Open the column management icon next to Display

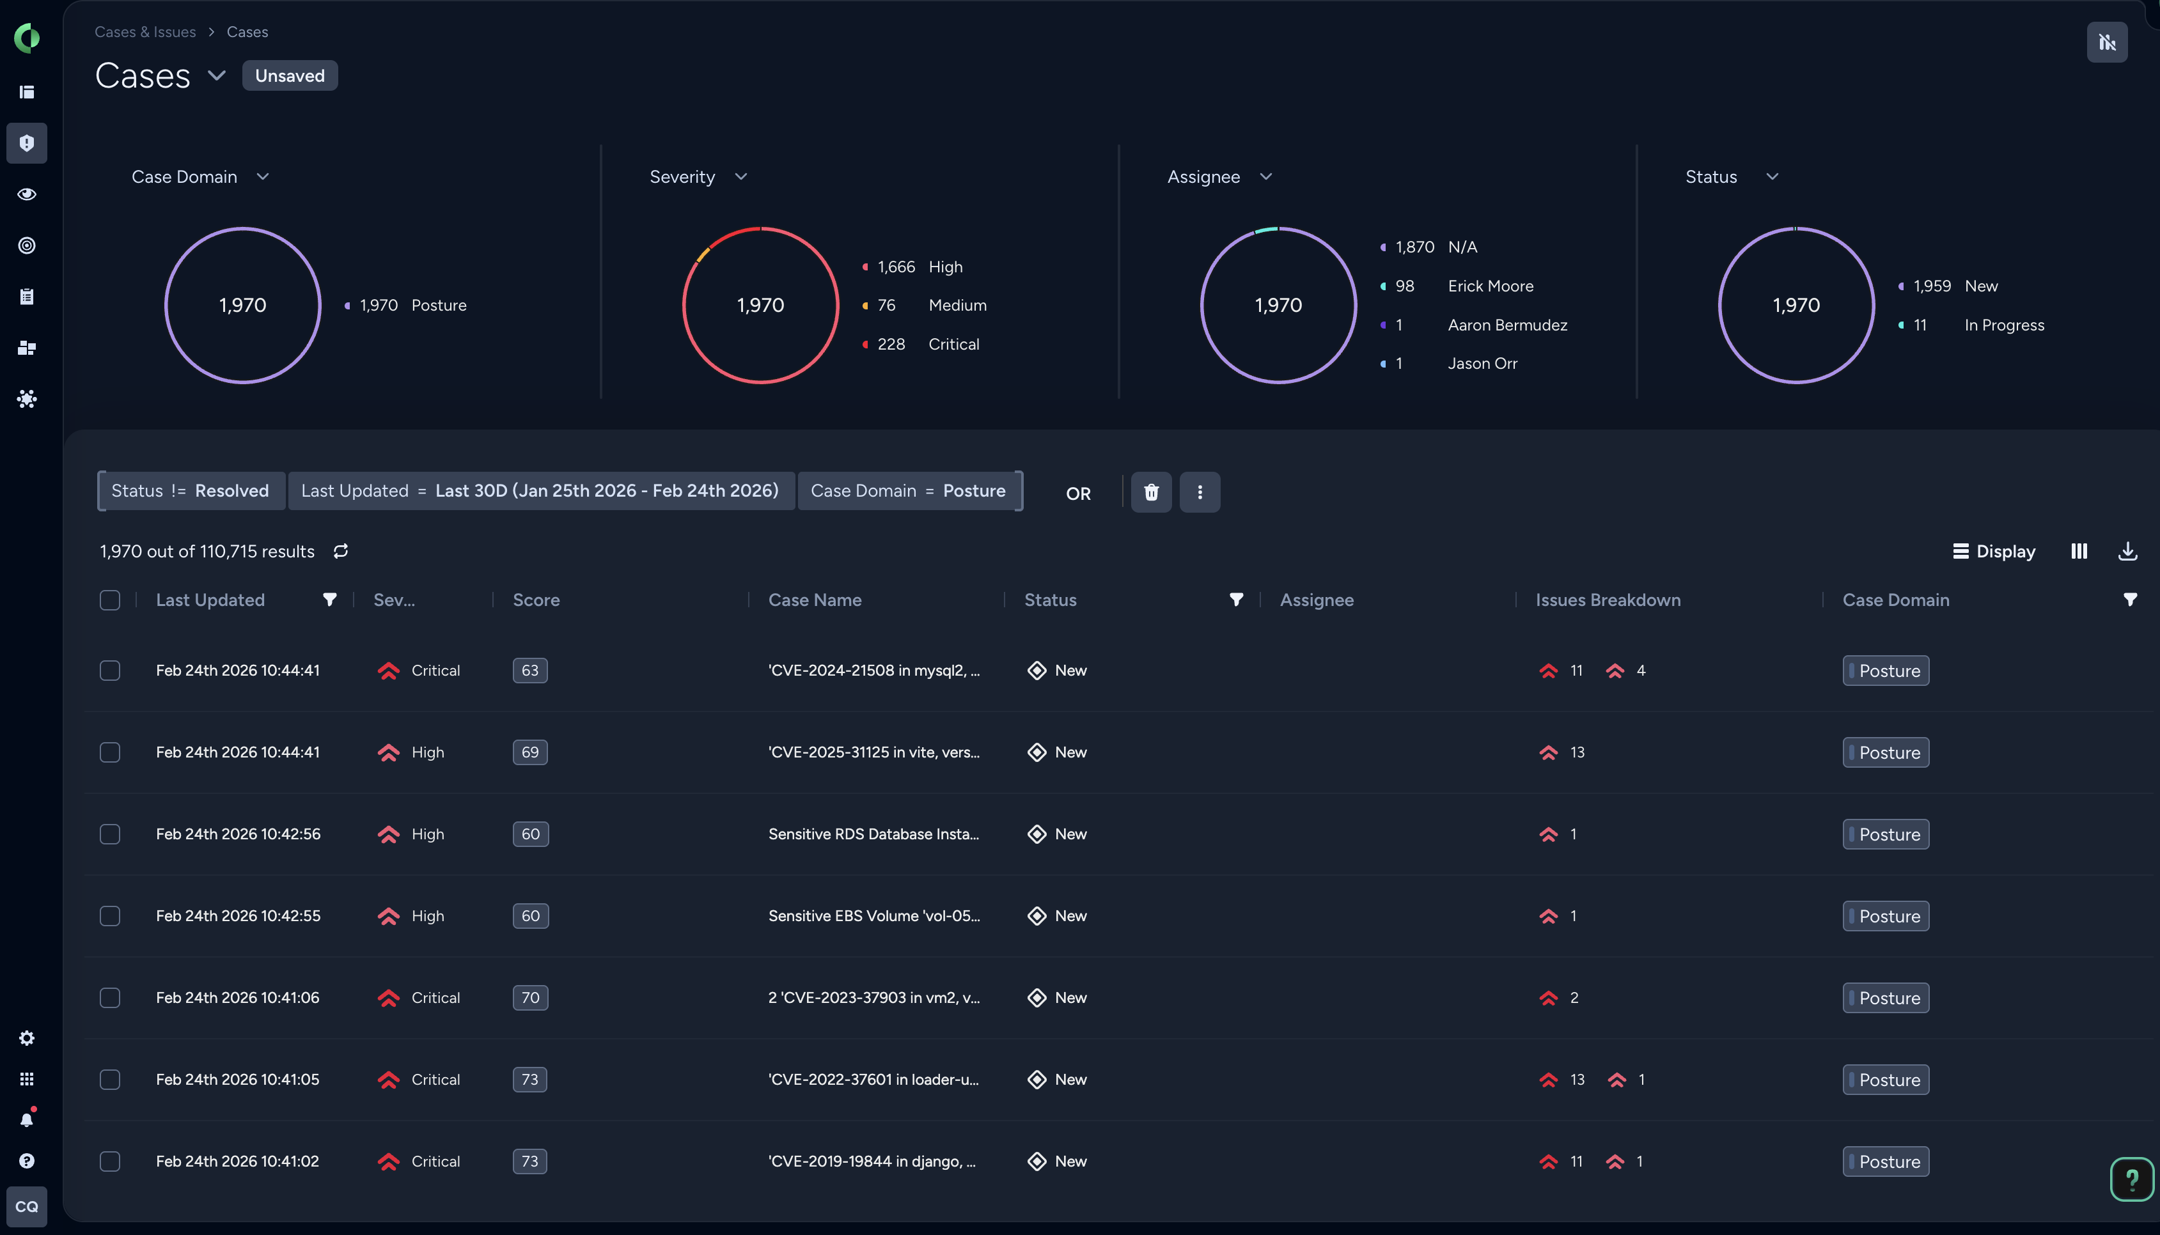2079,550
